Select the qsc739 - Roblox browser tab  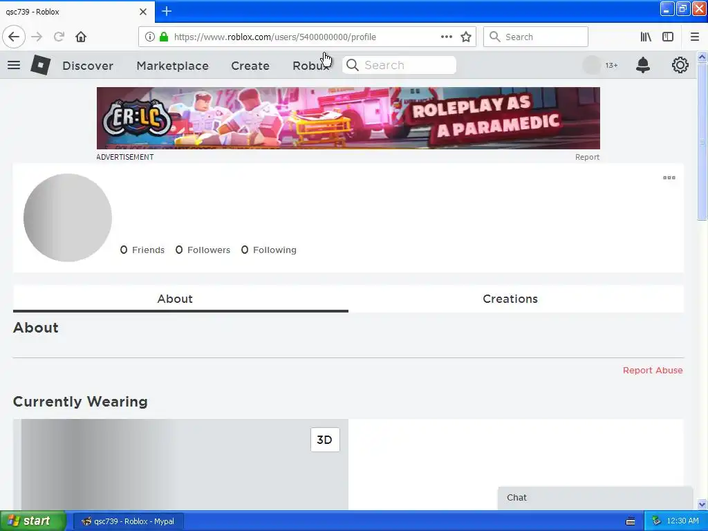pyautogui.click(x=77, y=12)
